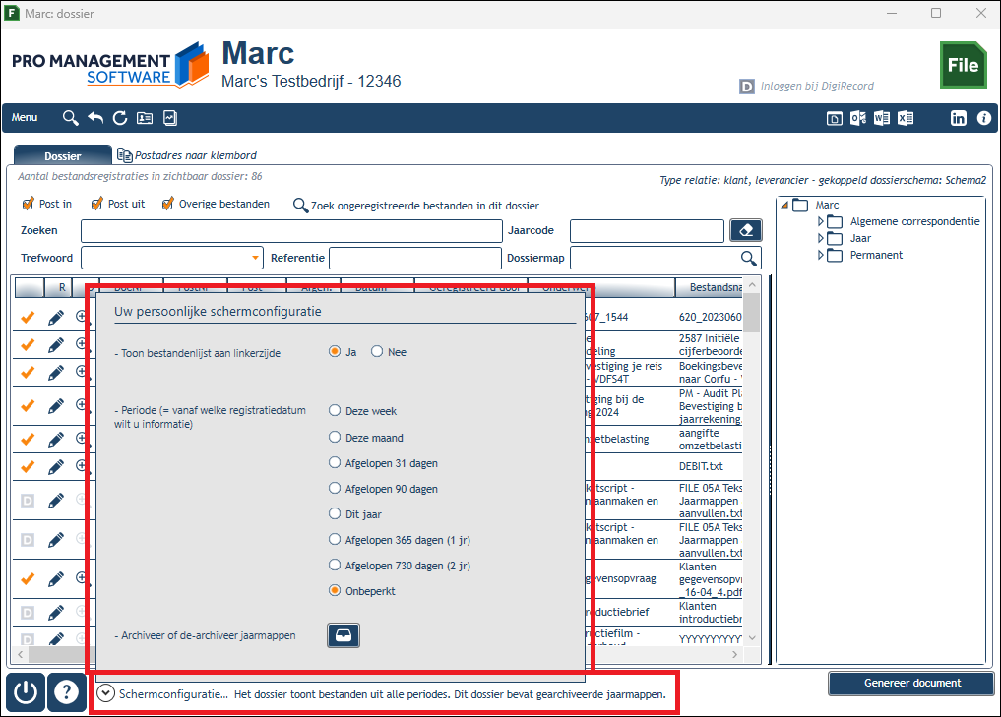Image resolution: width=1001 pixels, height=717 pixels.
Task: Open the Excel icon in toolbar
Action: 906,118
